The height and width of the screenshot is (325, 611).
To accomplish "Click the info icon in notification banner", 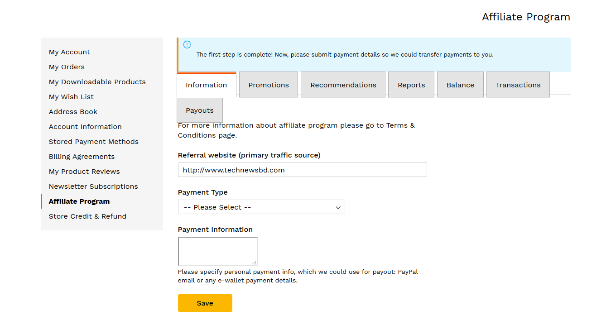I will (x=187, y=45).
